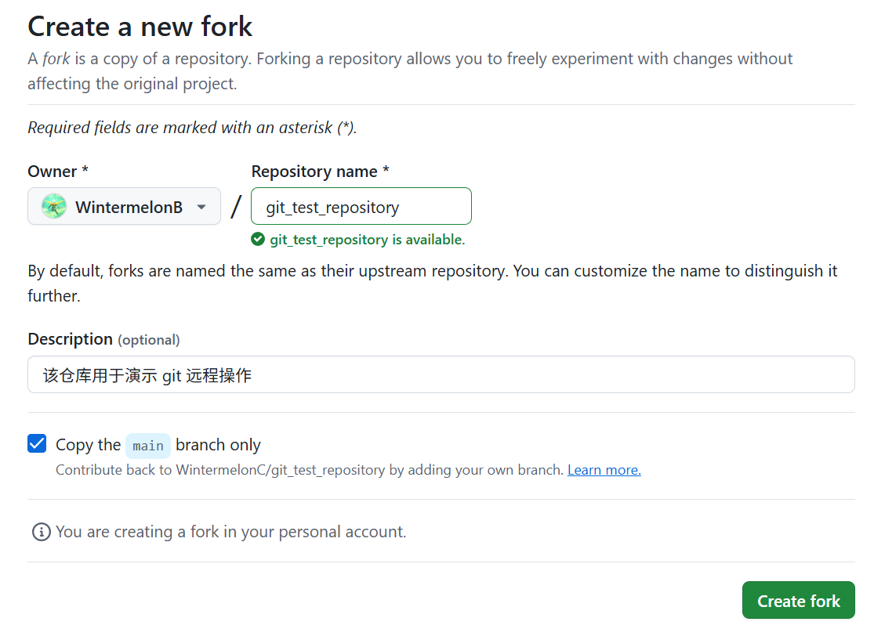Open the WintermelonB owner selector
The image size is (874, 636).
124,207
